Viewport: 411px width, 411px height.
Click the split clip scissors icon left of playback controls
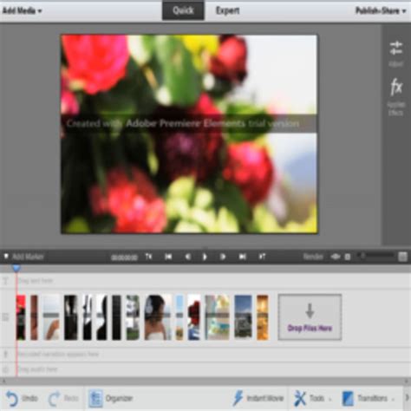(148, 257)
